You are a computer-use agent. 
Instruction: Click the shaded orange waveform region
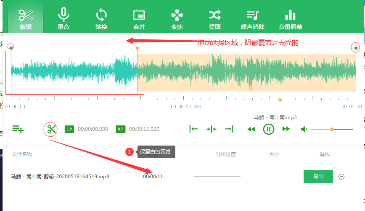point(247,73)
